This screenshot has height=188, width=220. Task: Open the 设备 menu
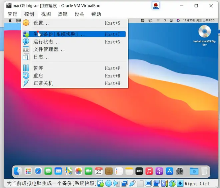click(x=79, y=14)
